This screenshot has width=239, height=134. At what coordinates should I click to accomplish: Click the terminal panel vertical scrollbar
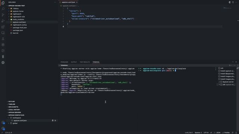point(238,99)
